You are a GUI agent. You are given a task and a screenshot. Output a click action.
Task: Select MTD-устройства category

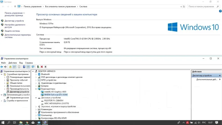pyautogui.click(x=49, y=80)
